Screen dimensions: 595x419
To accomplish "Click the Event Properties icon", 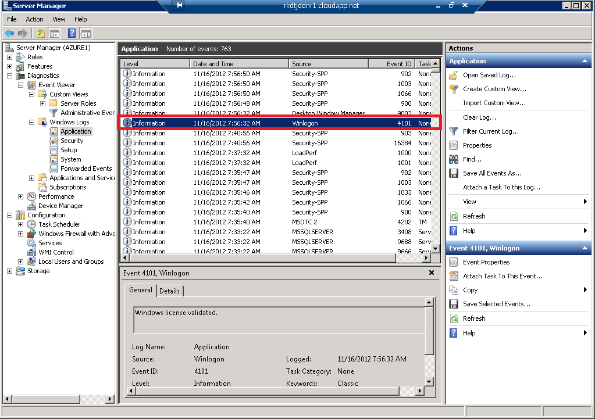I will tap(454, 262).
